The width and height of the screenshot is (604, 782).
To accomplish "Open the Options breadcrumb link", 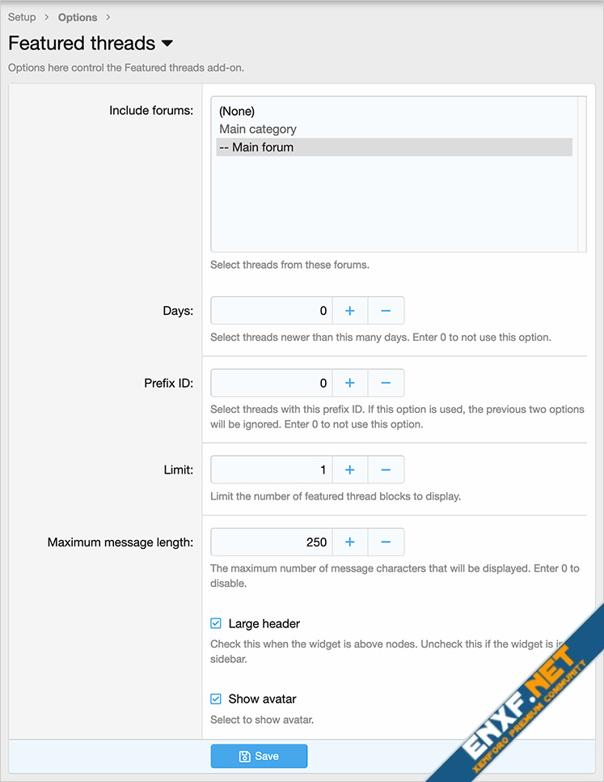I will (x=78, y=17).
